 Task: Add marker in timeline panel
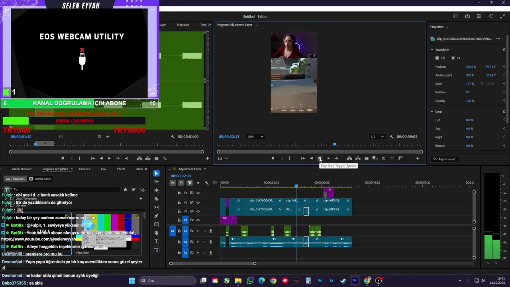coord(198,183)
